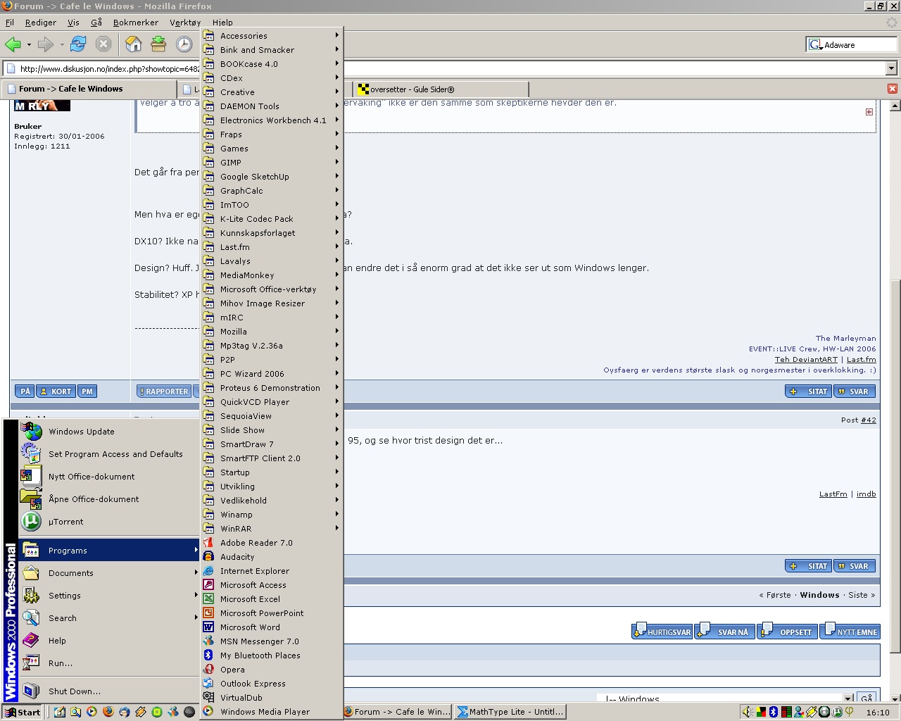Open Windows Update in the Start menu
The width and height of the screenshot is (901, 721).
pos(109,432)
